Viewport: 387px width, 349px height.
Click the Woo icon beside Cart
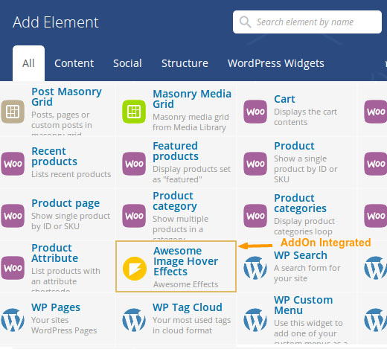coord(255,112)
